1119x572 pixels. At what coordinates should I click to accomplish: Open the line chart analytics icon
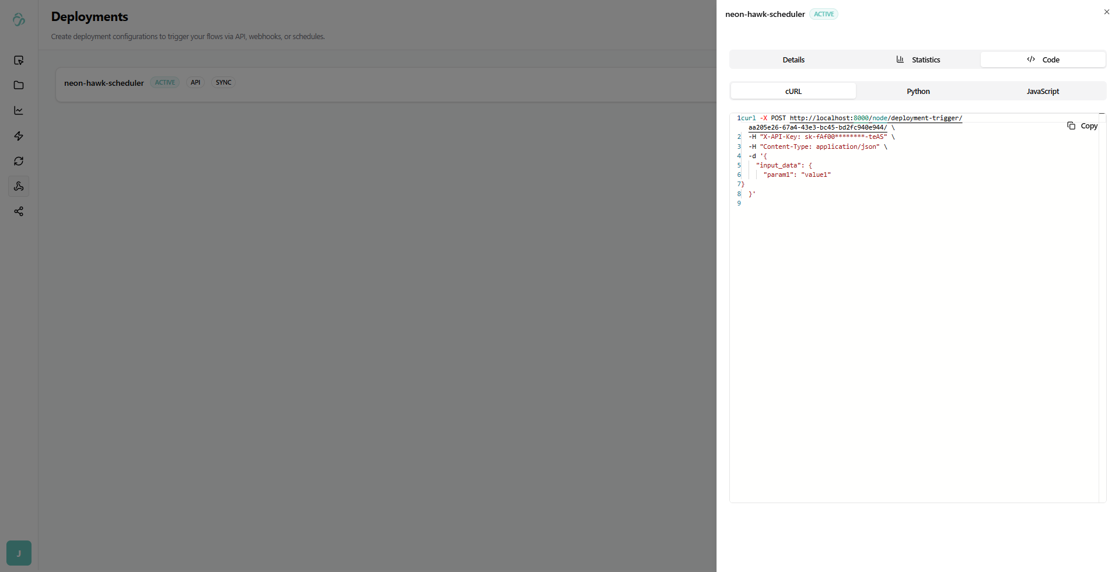click(x=19, y=110)
